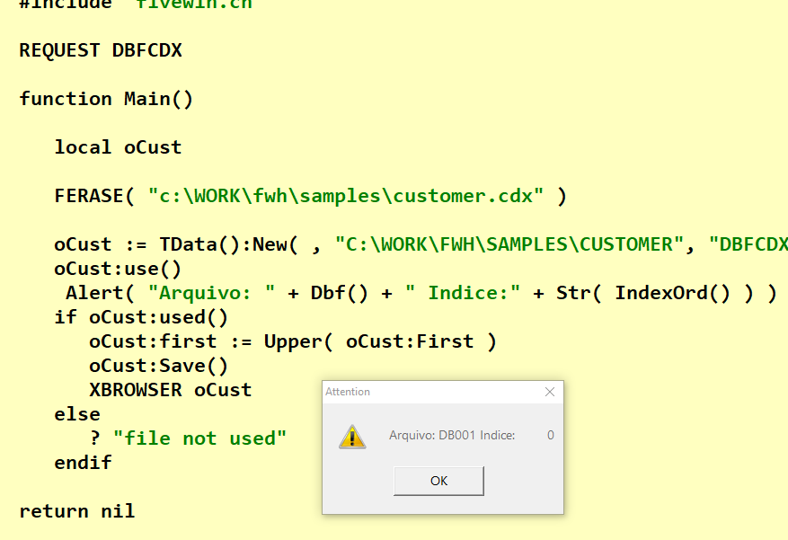The height and width of the screenshot is (540, 788).
Task: Click the 'oCust:Save()' line
Action: tap(159, 366)
